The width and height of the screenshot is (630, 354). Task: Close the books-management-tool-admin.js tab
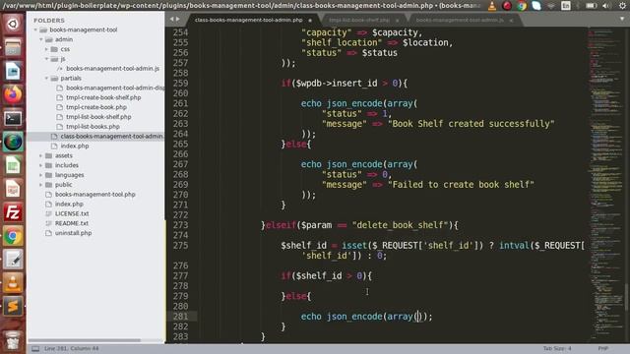tap(511, 20)
